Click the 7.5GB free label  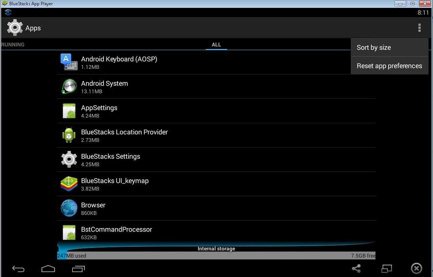pyautogui.click(x=363, y=256)
